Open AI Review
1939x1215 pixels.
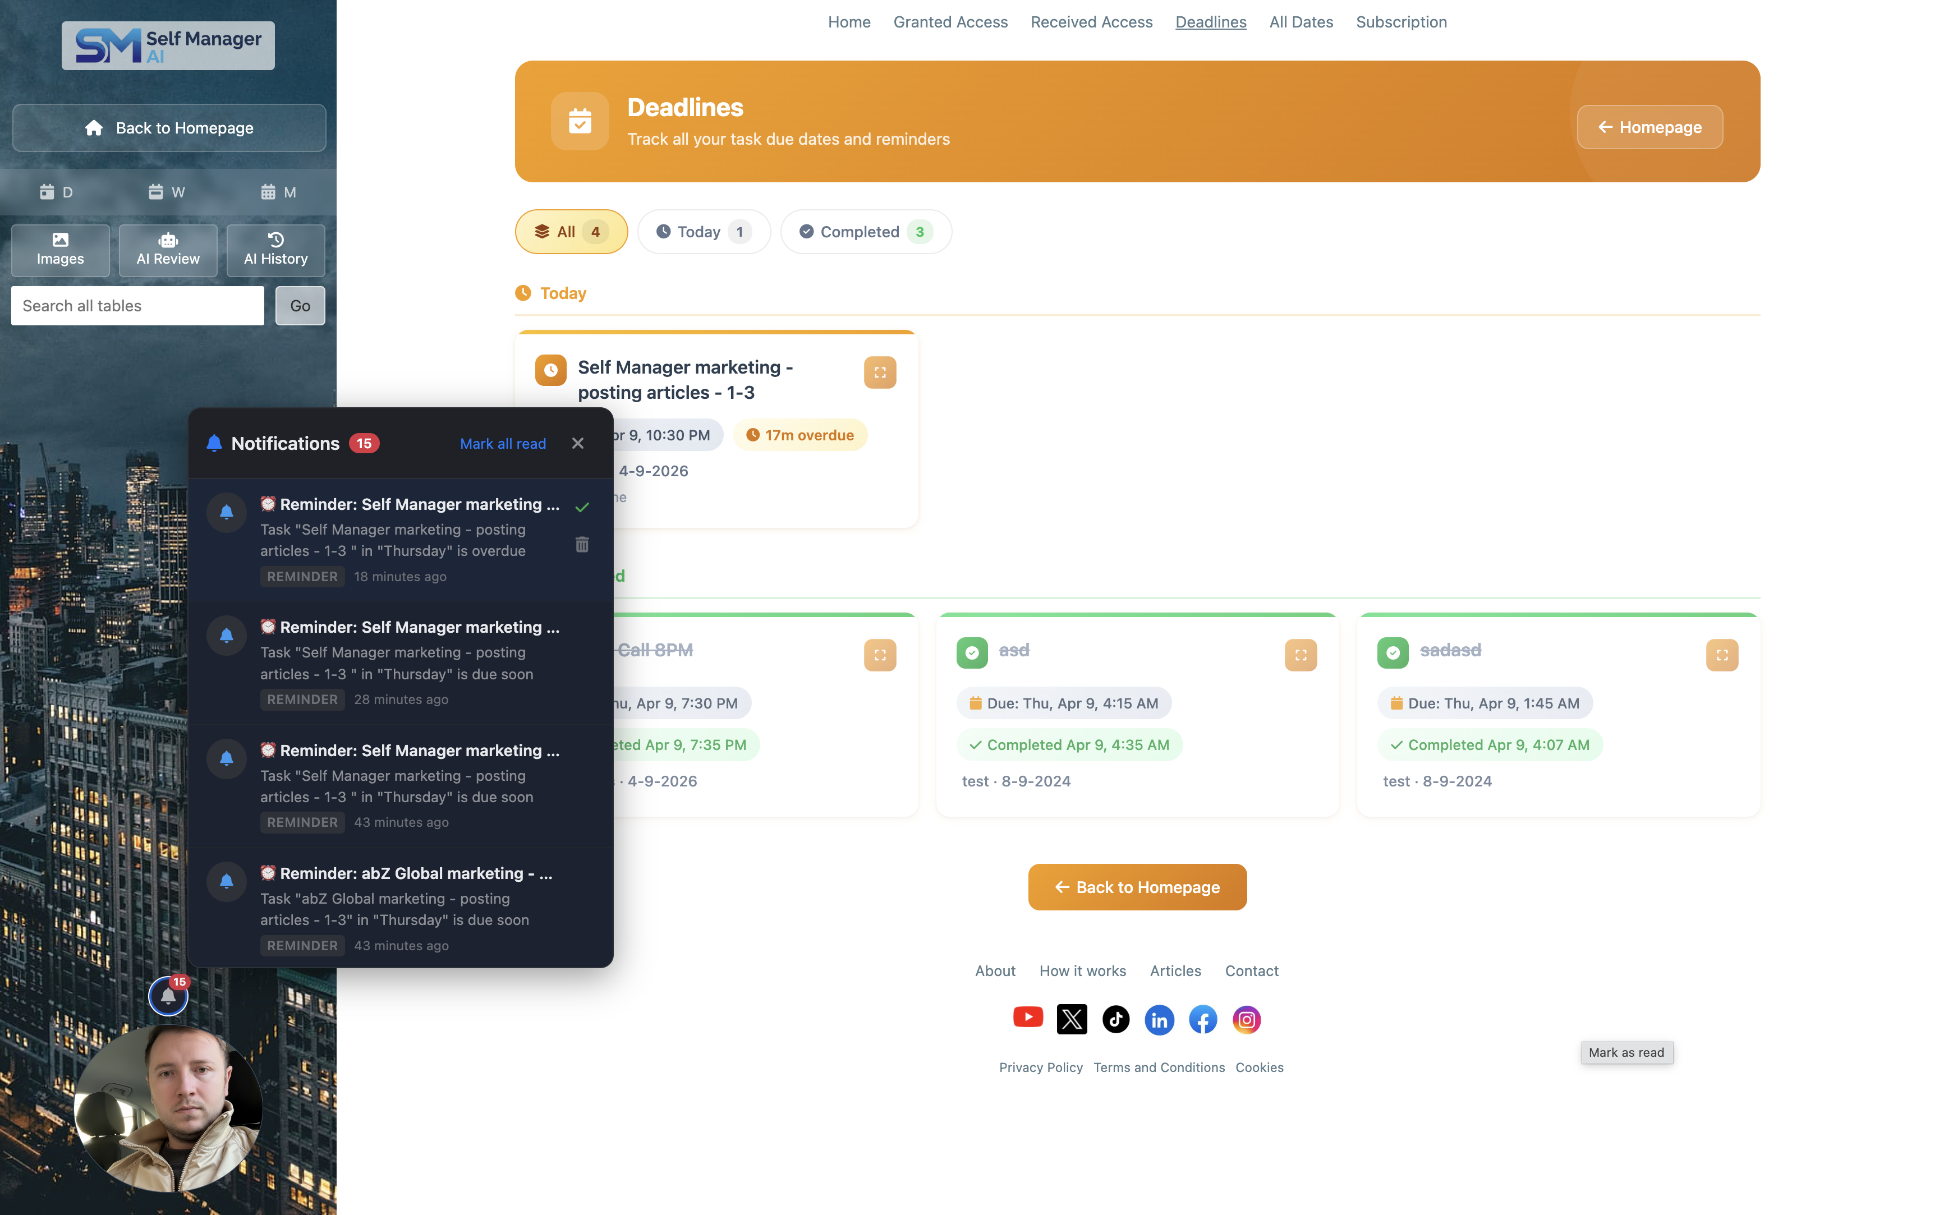[x=168, y=250]
